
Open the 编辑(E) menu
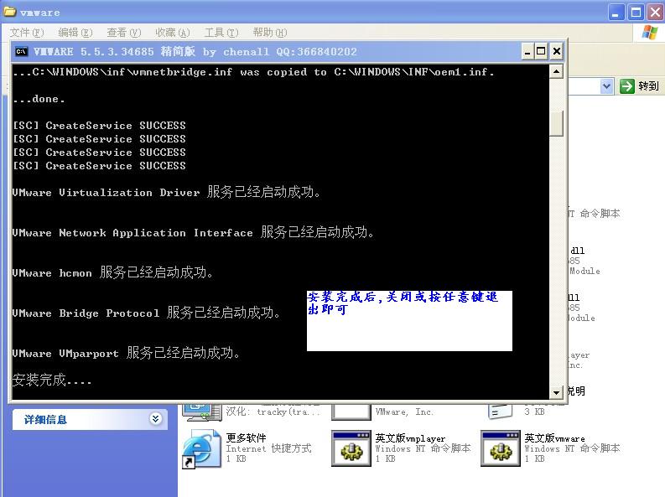[x=75, y=32]
